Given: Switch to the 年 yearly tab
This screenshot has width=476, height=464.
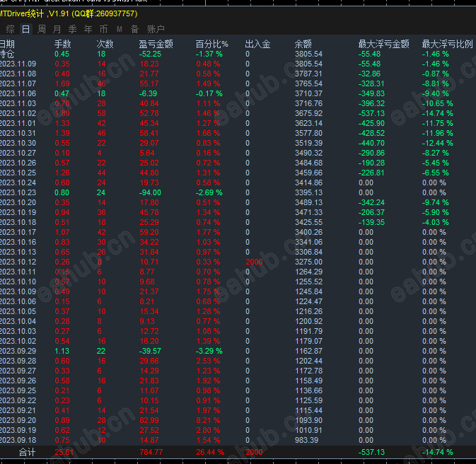Looking at the screenshot, I should point(88,29).
